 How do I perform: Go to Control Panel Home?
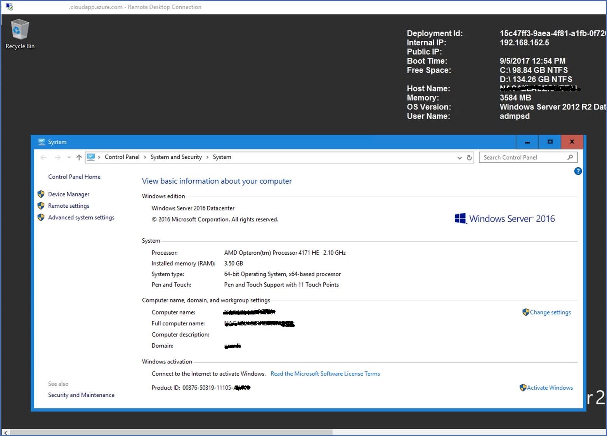point(74,177)
